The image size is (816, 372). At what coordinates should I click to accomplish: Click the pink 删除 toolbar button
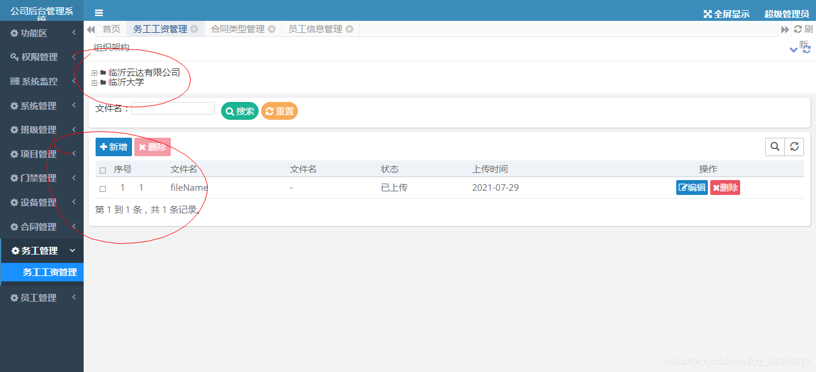pyautogui.click(x=152, y=147)
